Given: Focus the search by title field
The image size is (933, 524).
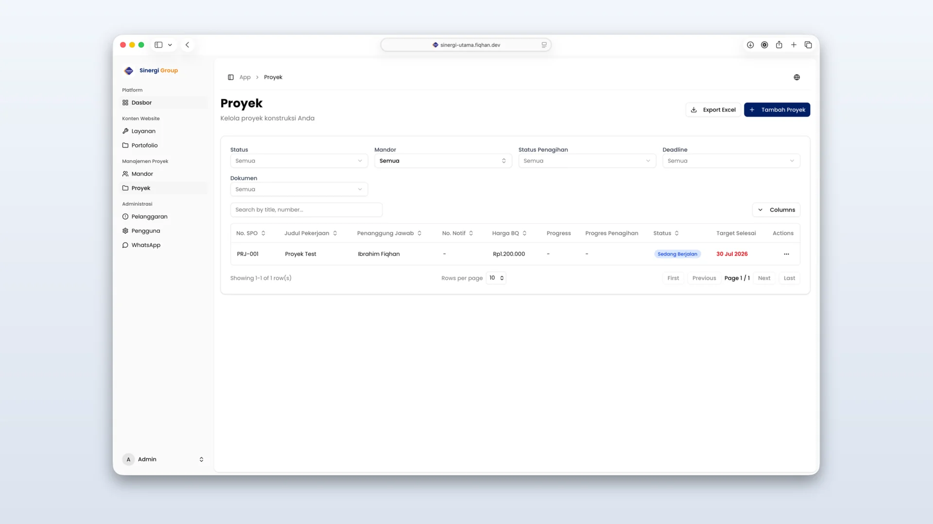Looking at the screenshot, I should (306, 210).
